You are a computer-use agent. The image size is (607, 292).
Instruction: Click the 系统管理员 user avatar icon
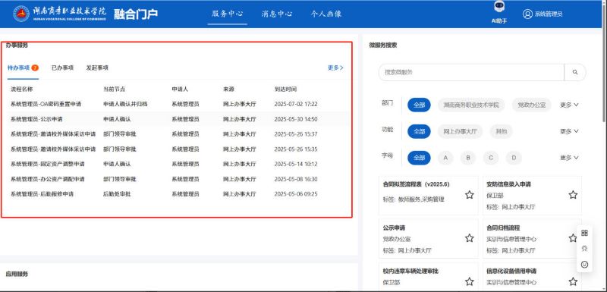point(527,14)
